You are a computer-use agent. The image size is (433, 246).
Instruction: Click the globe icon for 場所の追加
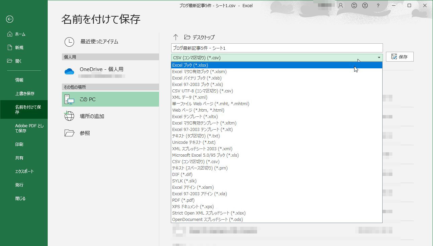pos(69,116)
